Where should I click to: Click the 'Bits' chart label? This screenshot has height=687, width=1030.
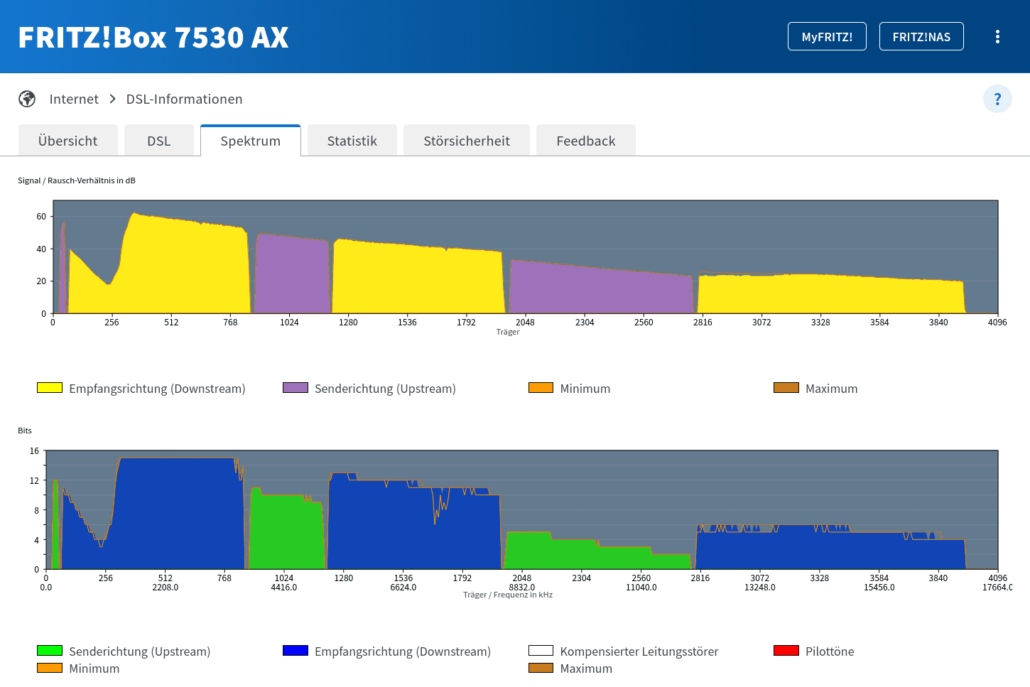tap(25, 431)
